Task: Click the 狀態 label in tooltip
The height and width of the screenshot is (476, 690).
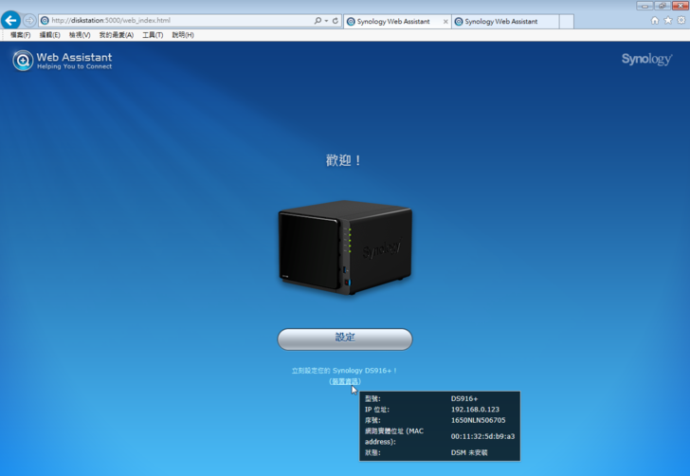Action: (372, 452)
